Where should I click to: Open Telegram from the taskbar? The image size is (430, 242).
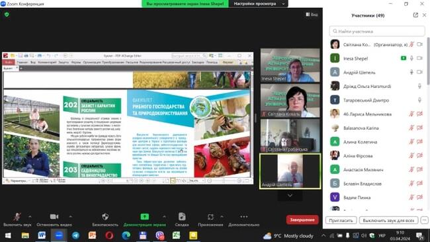75,235
